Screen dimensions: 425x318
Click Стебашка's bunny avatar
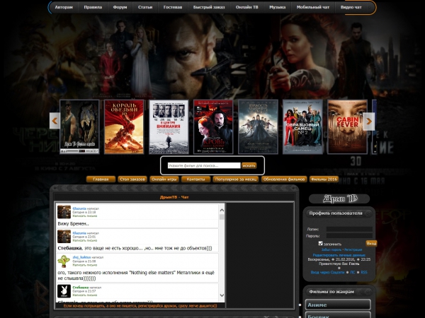(x=64, y=291)
